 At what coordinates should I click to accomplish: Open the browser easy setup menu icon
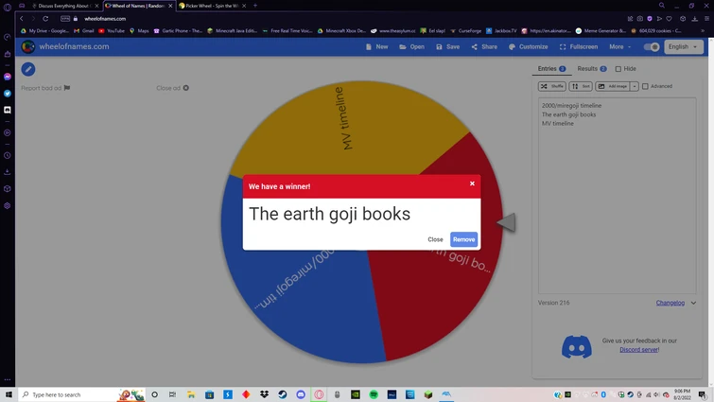tap(706, 19)
